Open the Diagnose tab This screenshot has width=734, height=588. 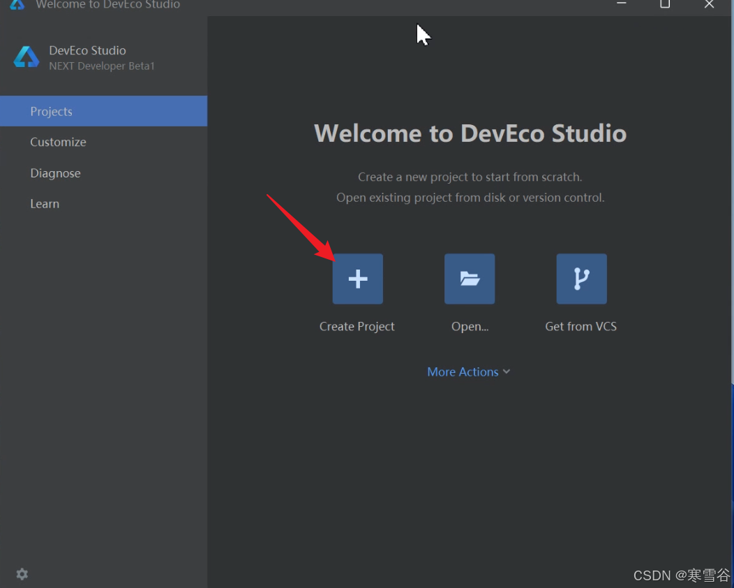click(103, 173)
